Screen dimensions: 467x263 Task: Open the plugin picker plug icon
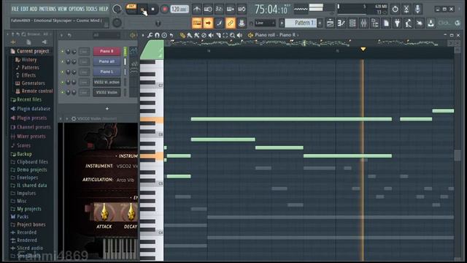point(397,23)
